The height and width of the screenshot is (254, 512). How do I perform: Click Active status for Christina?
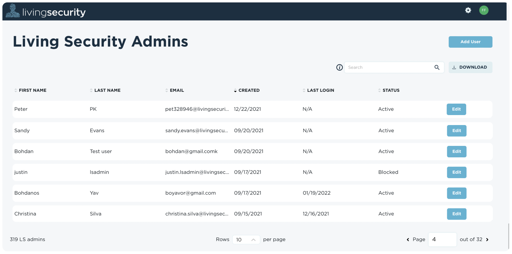(386, 214)
